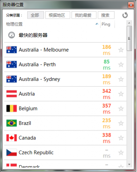
Task: Click the Austria flag icon
Action: (11, 94)
